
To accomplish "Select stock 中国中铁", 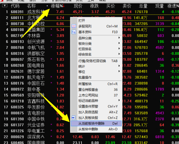I will pos(36,119).
